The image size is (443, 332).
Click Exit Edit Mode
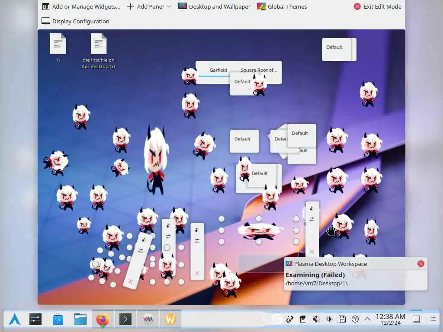coord(377,6)
